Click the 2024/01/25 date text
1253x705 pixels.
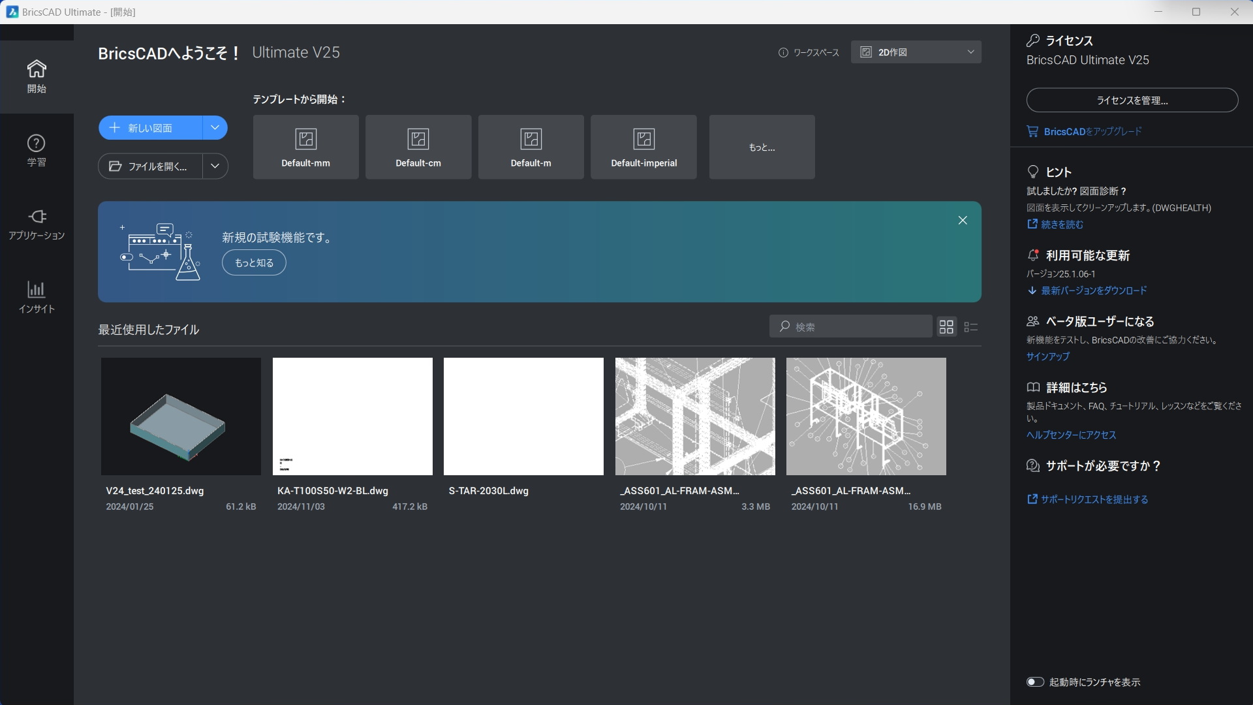pos(130,507)
